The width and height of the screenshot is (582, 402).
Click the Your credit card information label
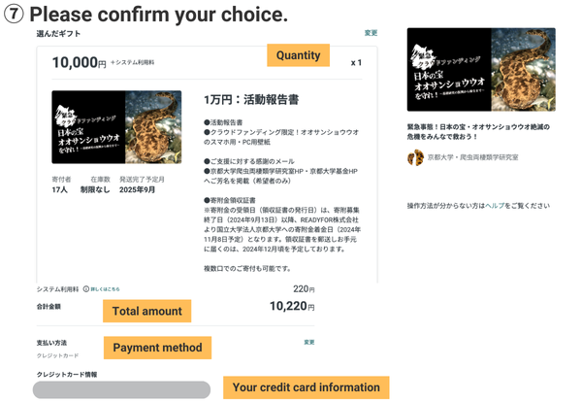pos(307,387)
